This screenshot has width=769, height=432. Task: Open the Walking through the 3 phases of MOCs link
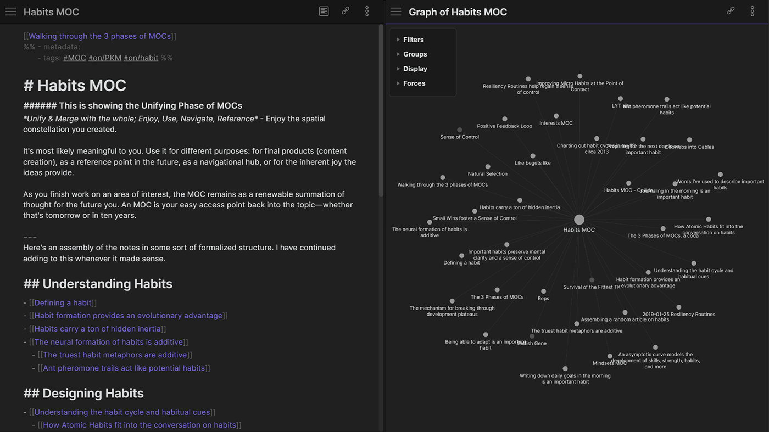(x=99, y=36)
